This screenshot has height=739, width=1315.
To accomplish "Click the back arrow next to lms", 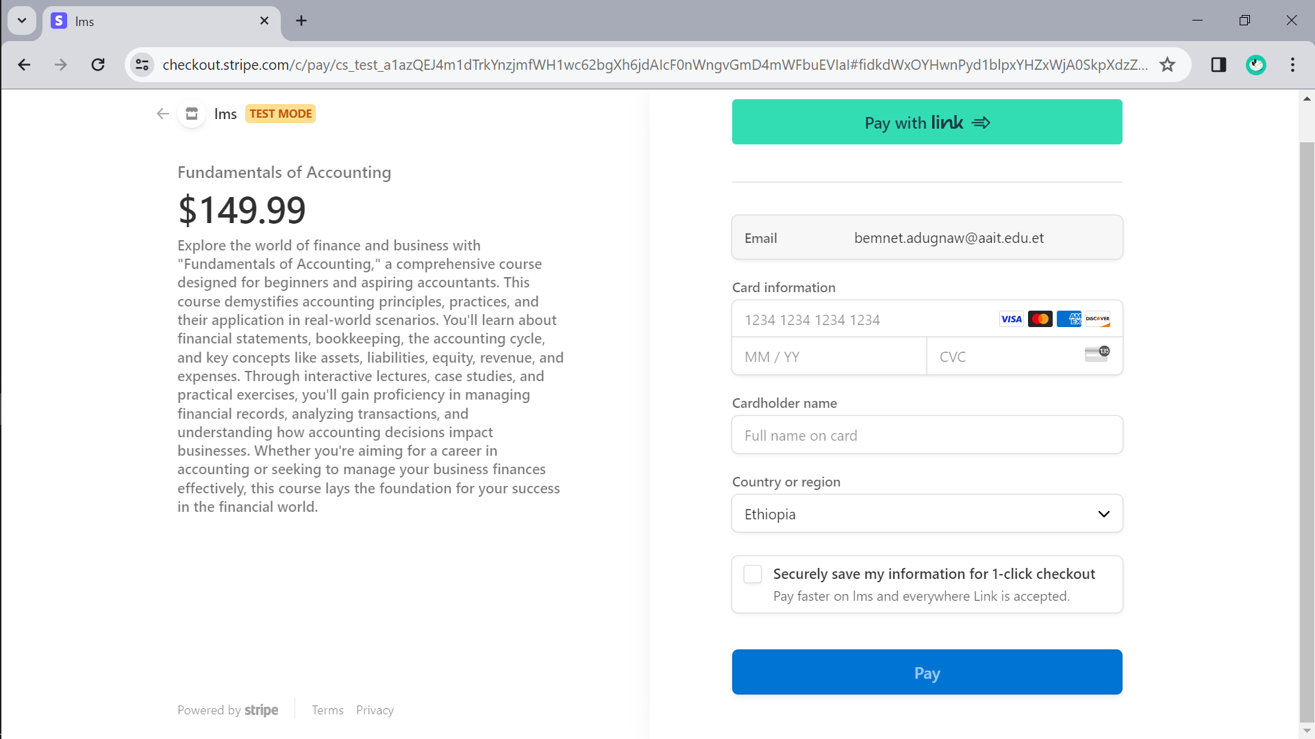I will 162,114.
